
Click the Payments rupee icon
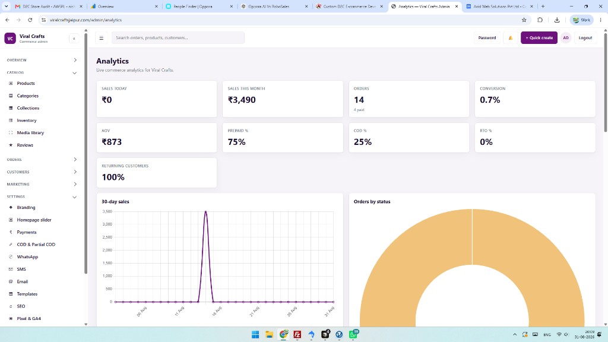coord(11,232)
